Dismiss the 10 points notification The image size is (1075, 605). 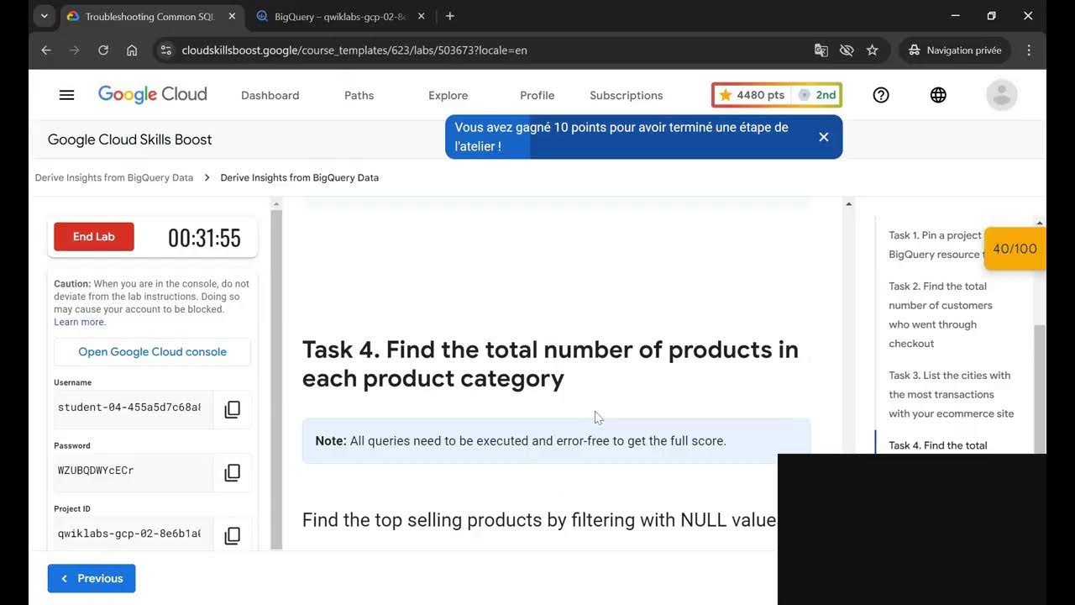[824, 137]
